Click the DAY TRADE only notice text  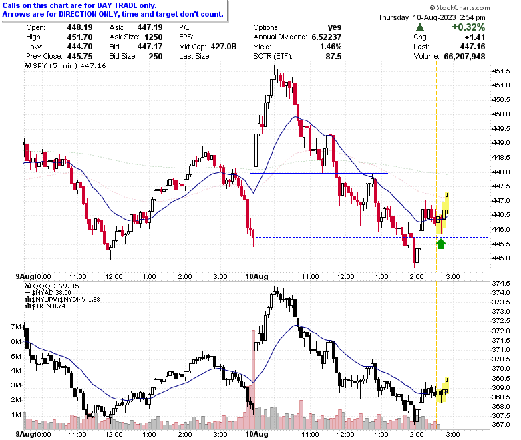[x=79, y=5]
